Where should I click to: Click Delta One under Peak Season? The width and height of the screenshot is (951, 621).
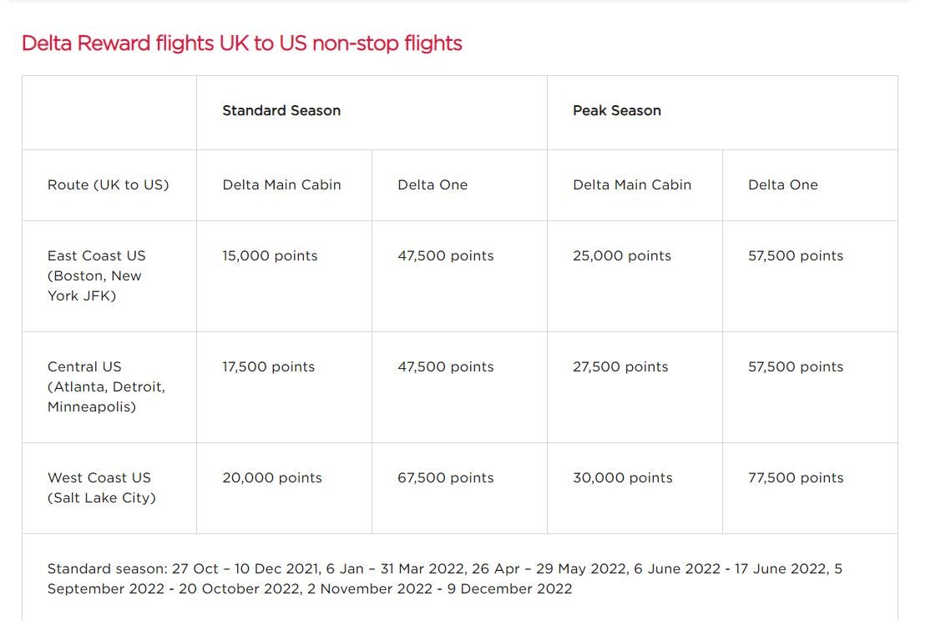(783, 185)
